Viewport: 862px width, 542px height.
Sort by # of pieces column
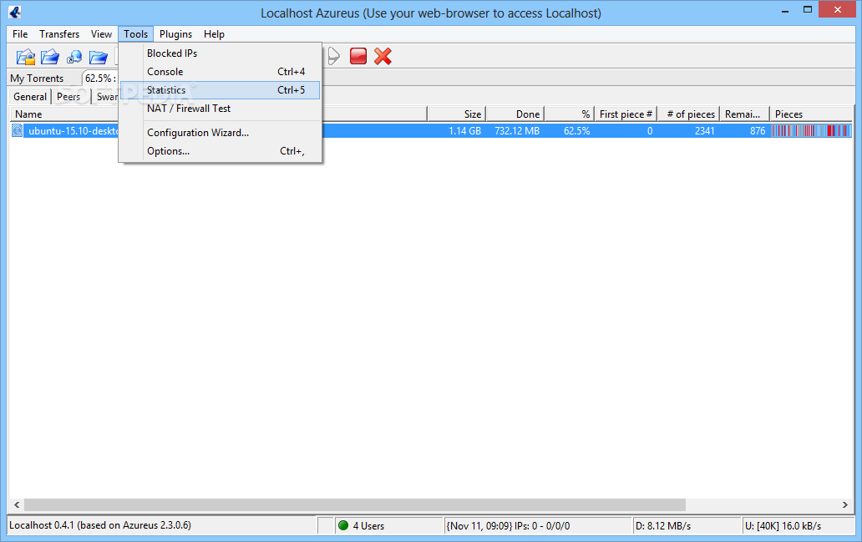pyautogui.click(x=688, y=114)
